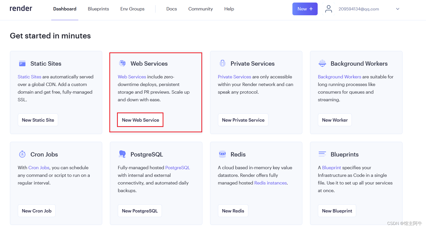This screenshot has width=426, height=228.
Task: Open the Help menu item
Action: [229, 9]
